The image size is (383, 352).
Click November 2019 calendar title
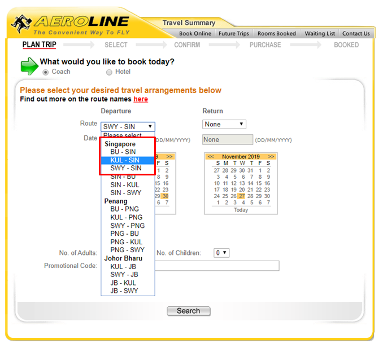click(241, 157)
